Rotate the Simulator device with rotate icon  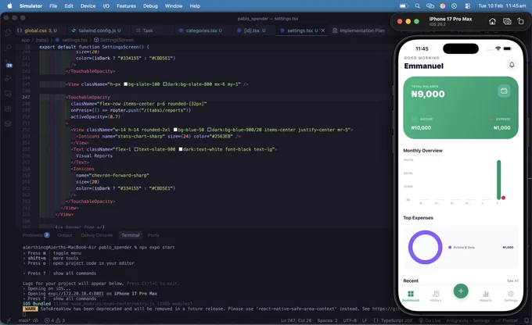521,21
